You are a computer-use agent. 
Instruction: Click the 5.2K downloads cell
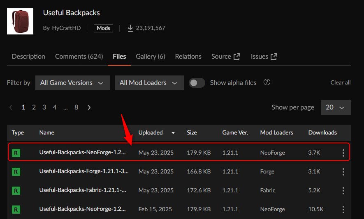point(314,191)
